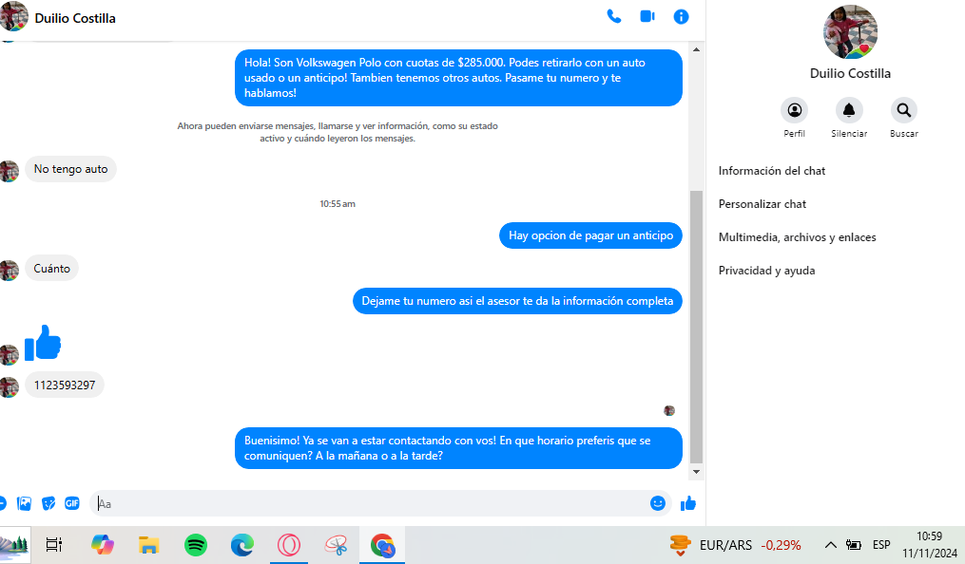Toggle the conversation information panel icon
The image size is (965, 564).
[x=681, y=16]
